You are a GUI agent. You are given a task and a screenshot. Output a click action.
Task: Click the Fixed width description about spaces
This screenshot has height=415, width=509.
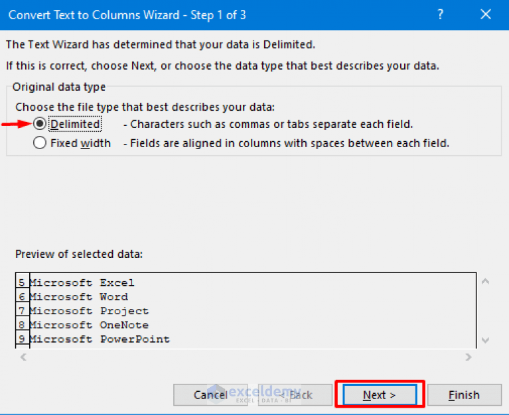[286, 143]
